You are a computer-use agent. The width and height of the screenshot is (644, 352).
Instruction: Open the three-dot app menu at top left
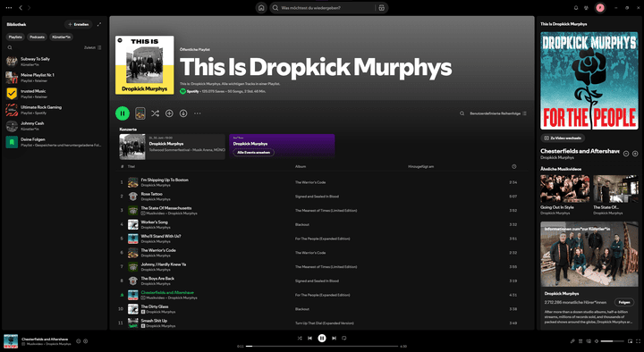[x=9, y=8]
